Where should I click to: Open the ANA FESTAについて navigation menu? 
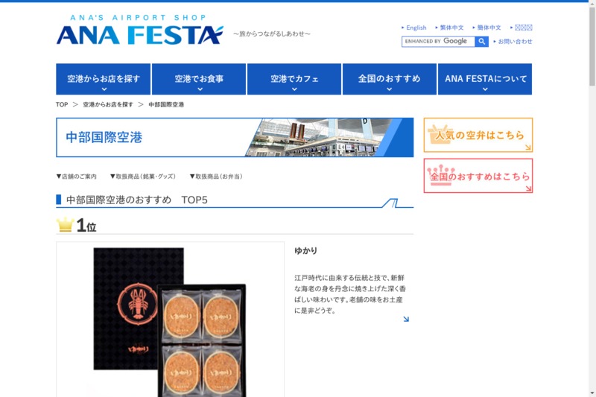click(x=485, y=79)
